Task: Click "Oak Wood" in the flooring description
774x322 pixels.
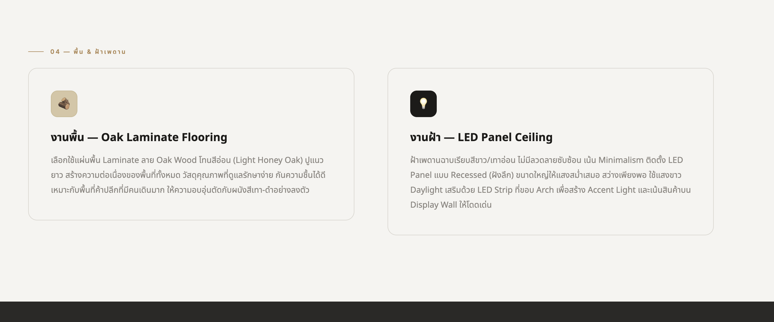Action: (x=176, y=160)
